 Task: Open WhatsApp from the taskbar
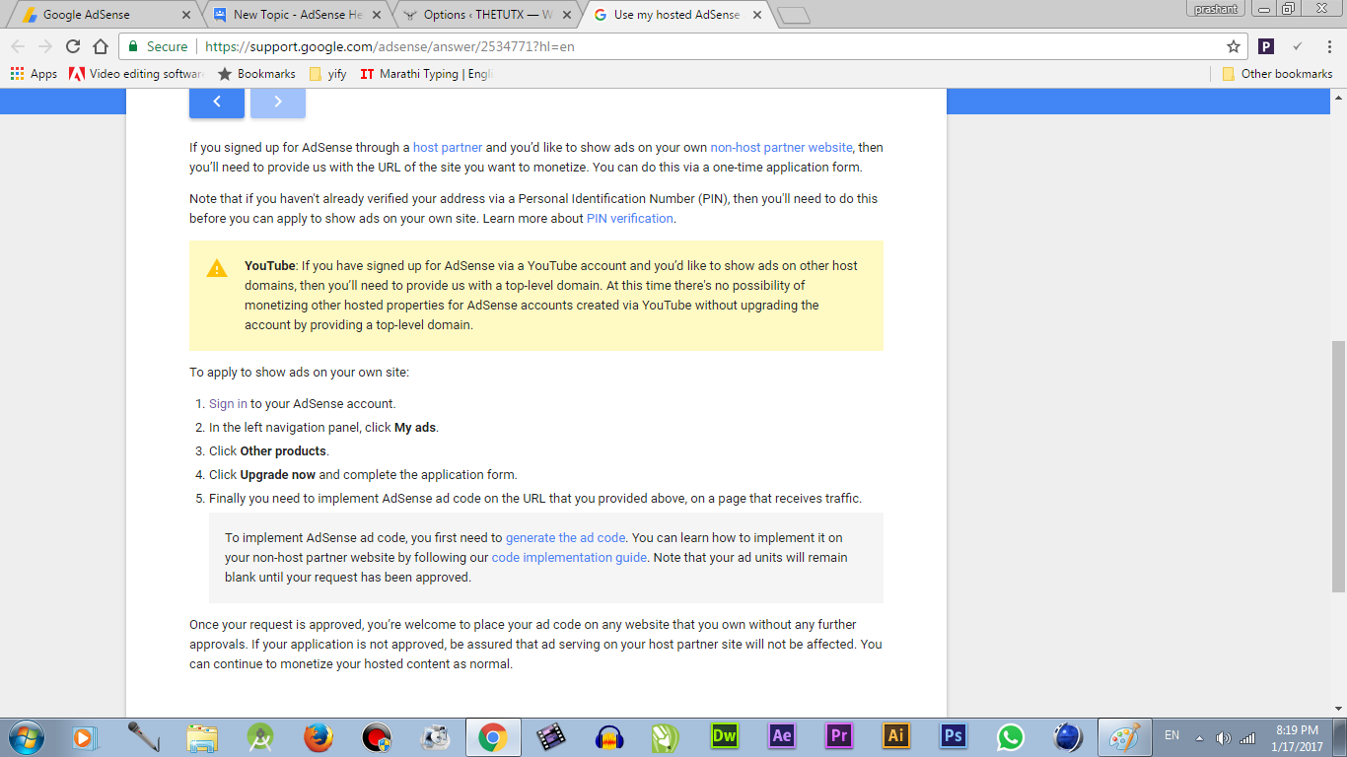click(x=1010, y=737)
